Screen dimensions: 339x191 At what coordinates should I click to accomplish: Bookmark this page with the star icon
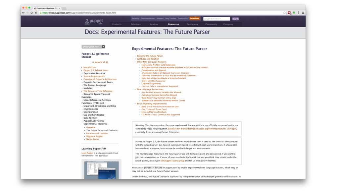pyautogui.click(x=284, y=13)
